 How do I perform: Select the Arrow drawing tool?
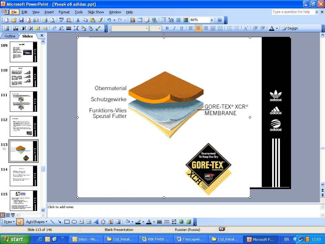point(59,222)
